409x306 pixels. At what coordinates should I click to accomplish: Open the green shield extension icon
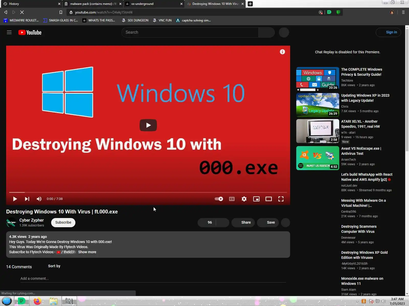point(338,12)
